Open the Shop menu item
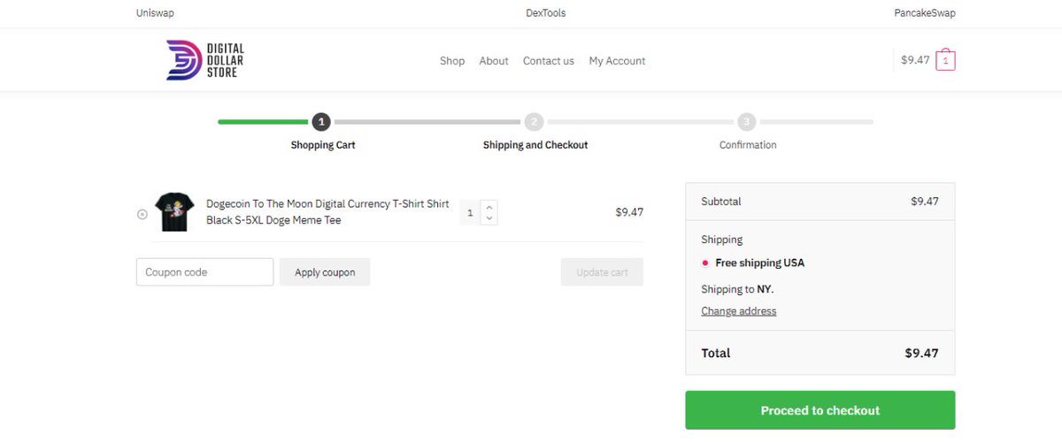This screenshot has height=442, width=1062. tap(452, 61)
